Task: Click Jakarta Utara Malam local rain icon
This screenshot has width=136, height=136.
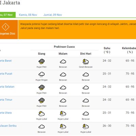Action: pos(63,114)
